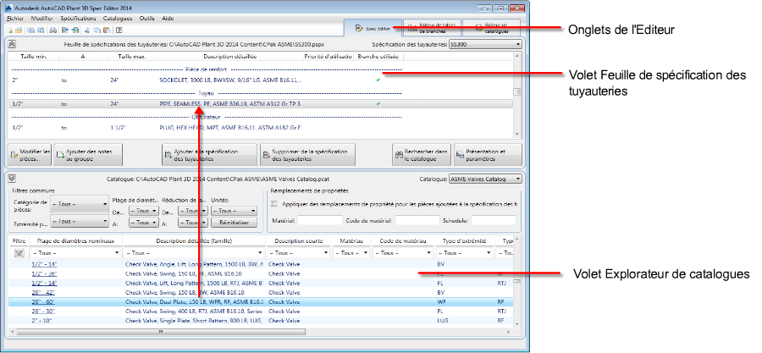Select Check Valve, Single Plate, Short Pattern row
The height and width of the screenshot is (353, 762).
[x=261, y=321]
